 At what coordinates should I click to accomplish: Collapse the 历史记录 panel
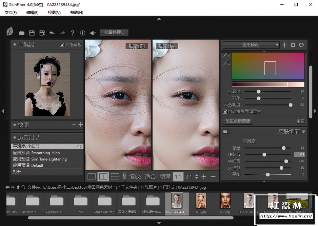pos(15,138)
